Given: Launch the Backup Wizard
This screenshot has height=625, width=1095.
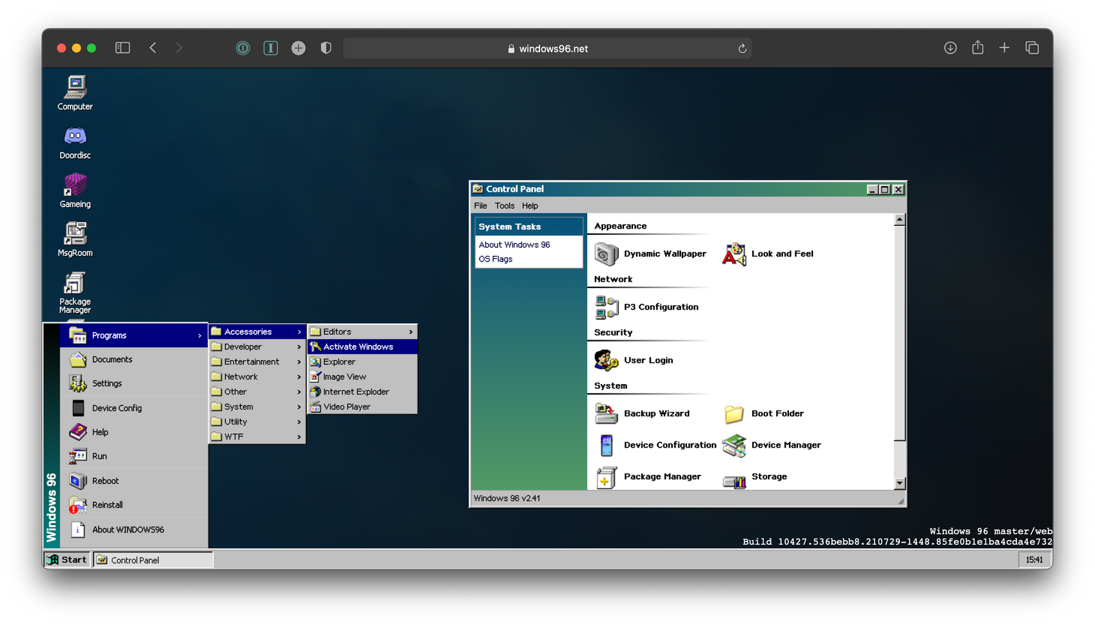Looking at the screenshot, I should (642, 413).
